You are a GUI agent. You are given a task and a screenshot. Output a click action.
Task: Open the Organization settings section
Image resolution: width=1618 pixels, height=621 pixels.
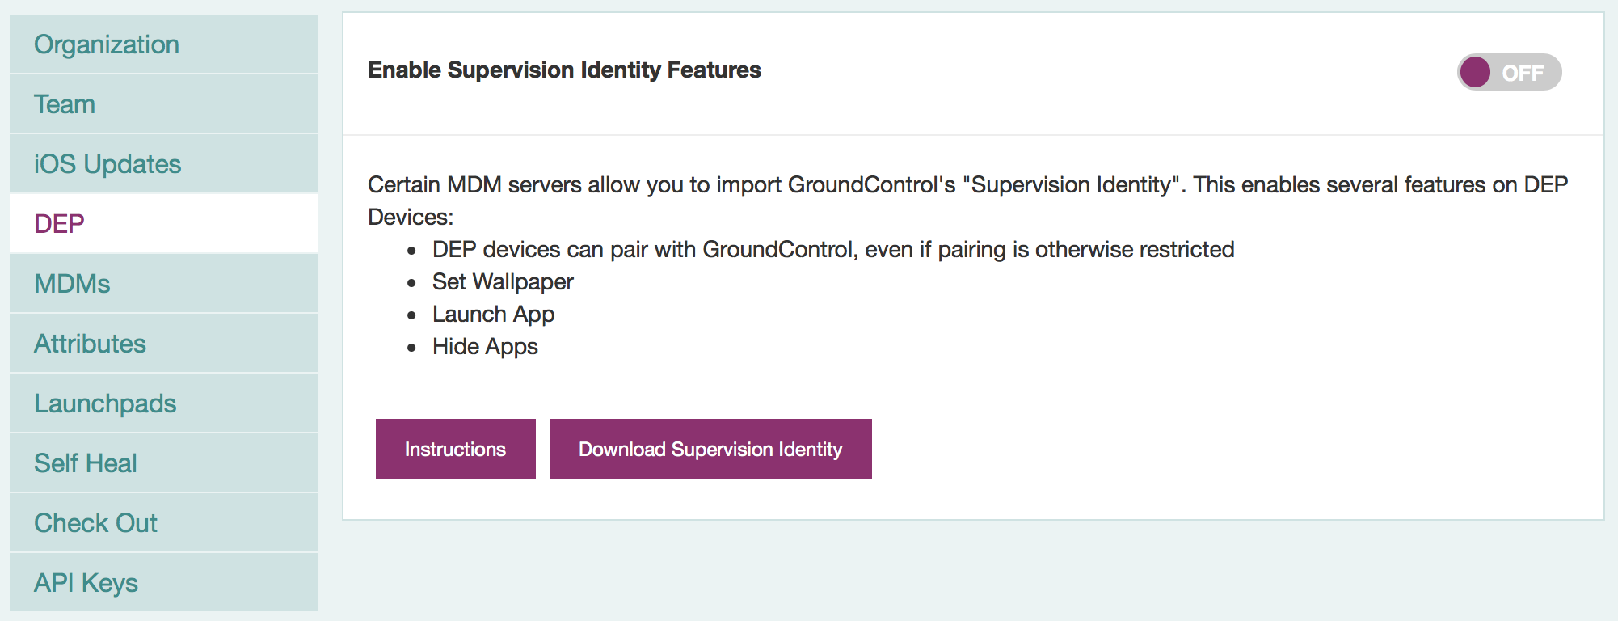pyautogui.click(x=163, y=44)
